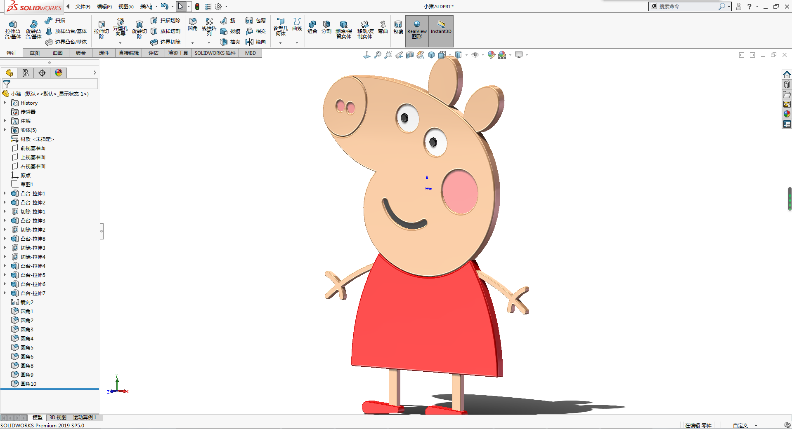The image size is (792, 429).
Task: Click the 圆角 fillet tool
Action: 193,25
